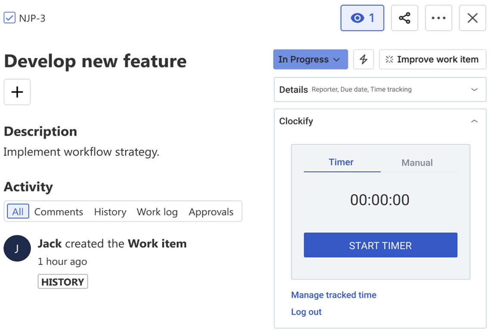Switch to the Approvals activity tab
Screen dimensions: 490x334
[x=211, y=212]
